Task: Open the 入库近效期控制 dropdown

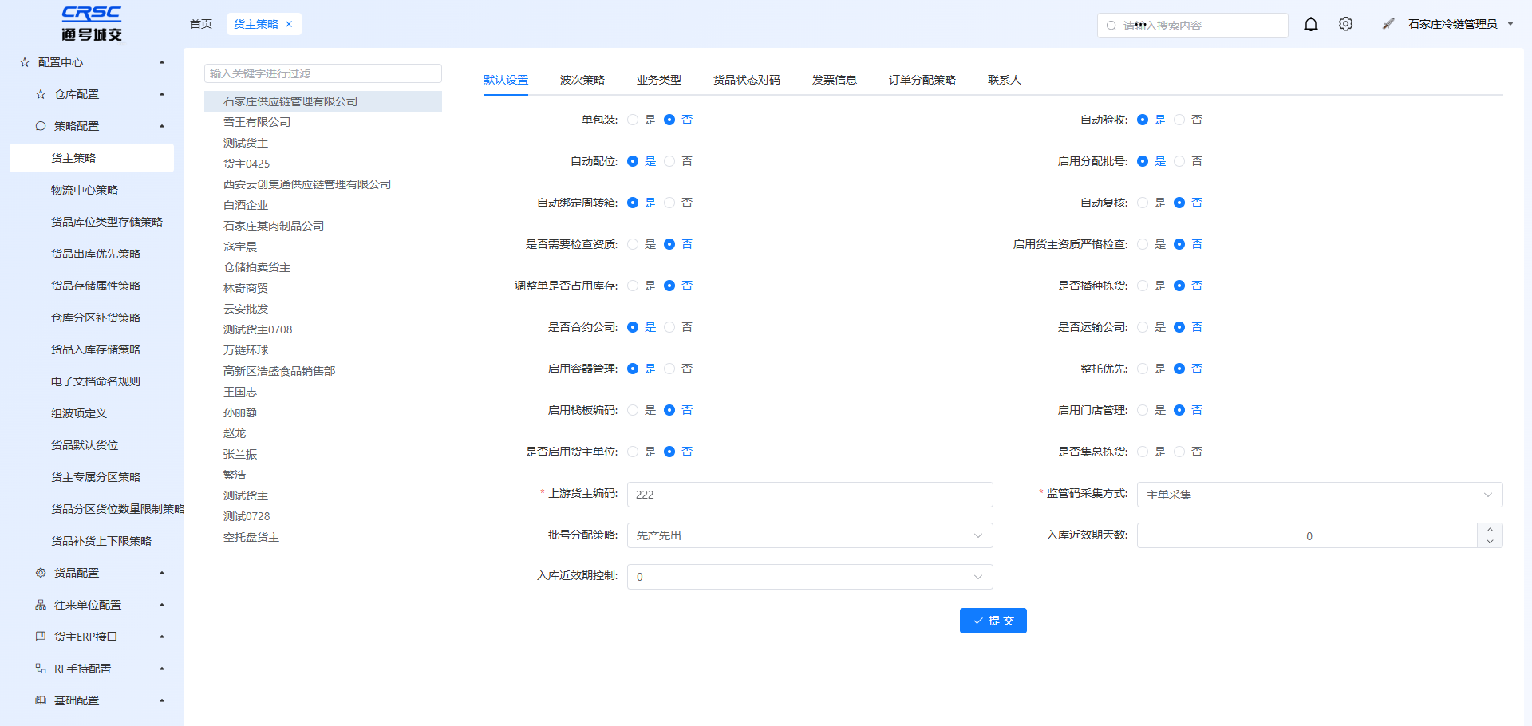Action: (810, 577)
